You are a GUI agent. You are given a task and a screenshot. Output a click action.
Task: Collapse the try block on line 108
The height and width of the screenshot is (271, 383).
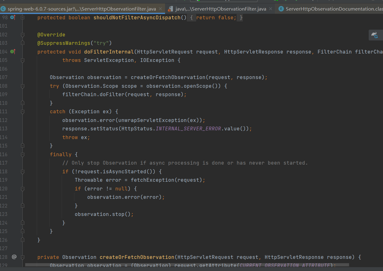click(x=22, y=86)
